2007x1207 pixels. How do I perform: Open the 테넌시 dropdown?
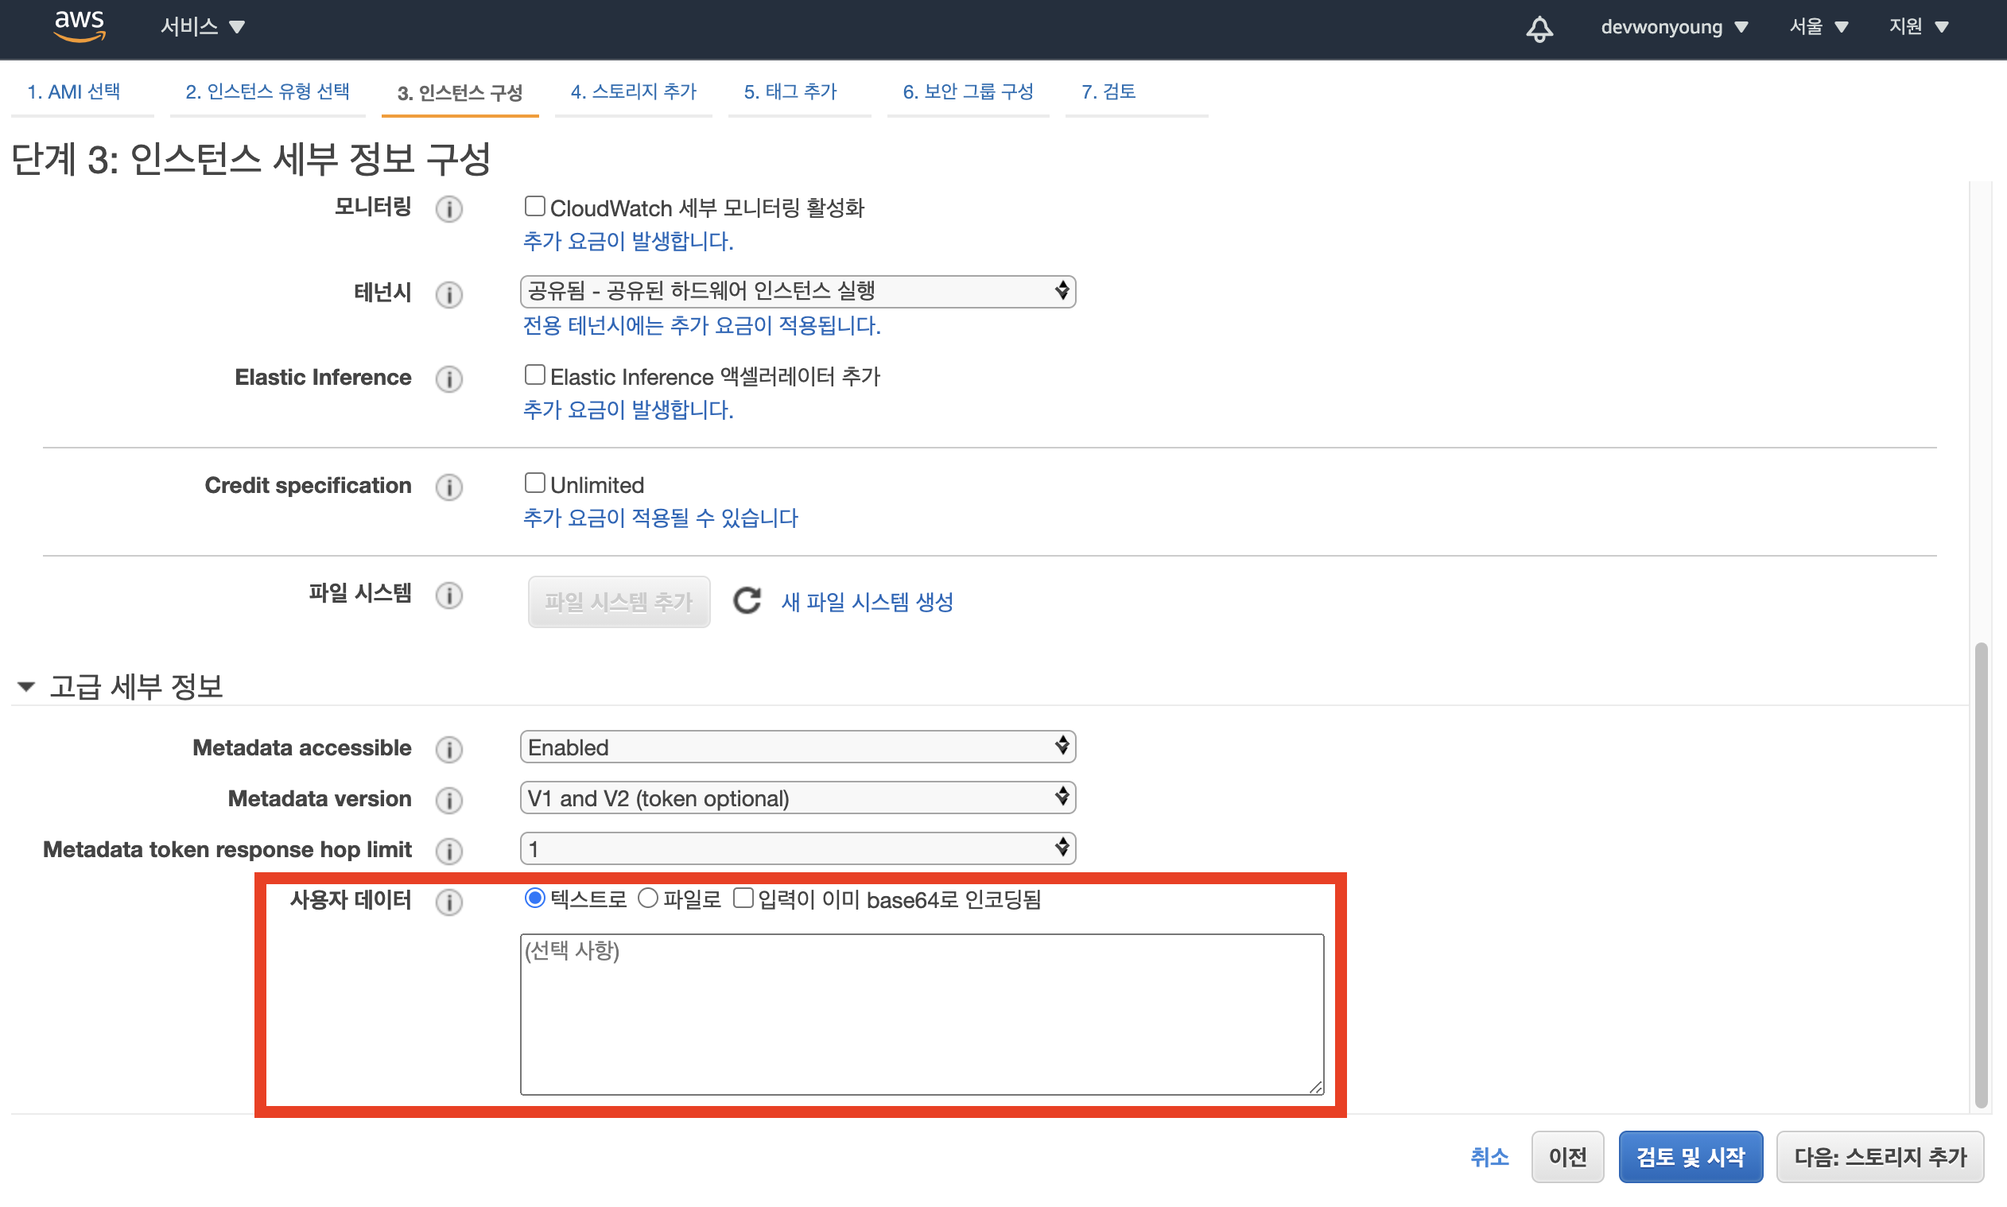[x=797, y=291]
